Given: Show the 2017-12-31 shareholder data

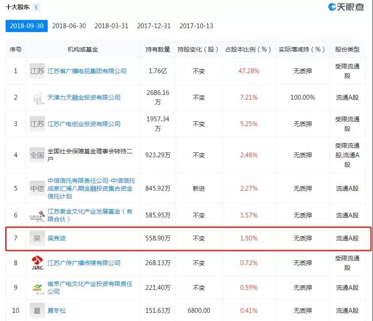Looking at the screenshot, I should click(154, 26).
